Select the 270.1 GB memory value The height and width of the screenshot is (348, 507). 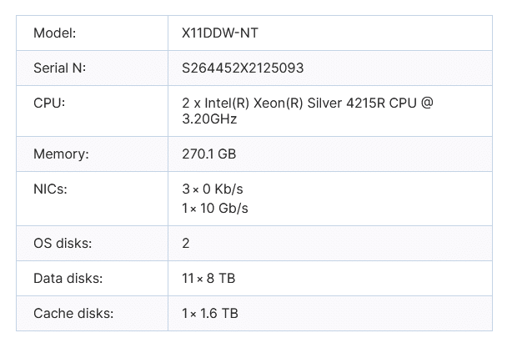pos(208,154)
